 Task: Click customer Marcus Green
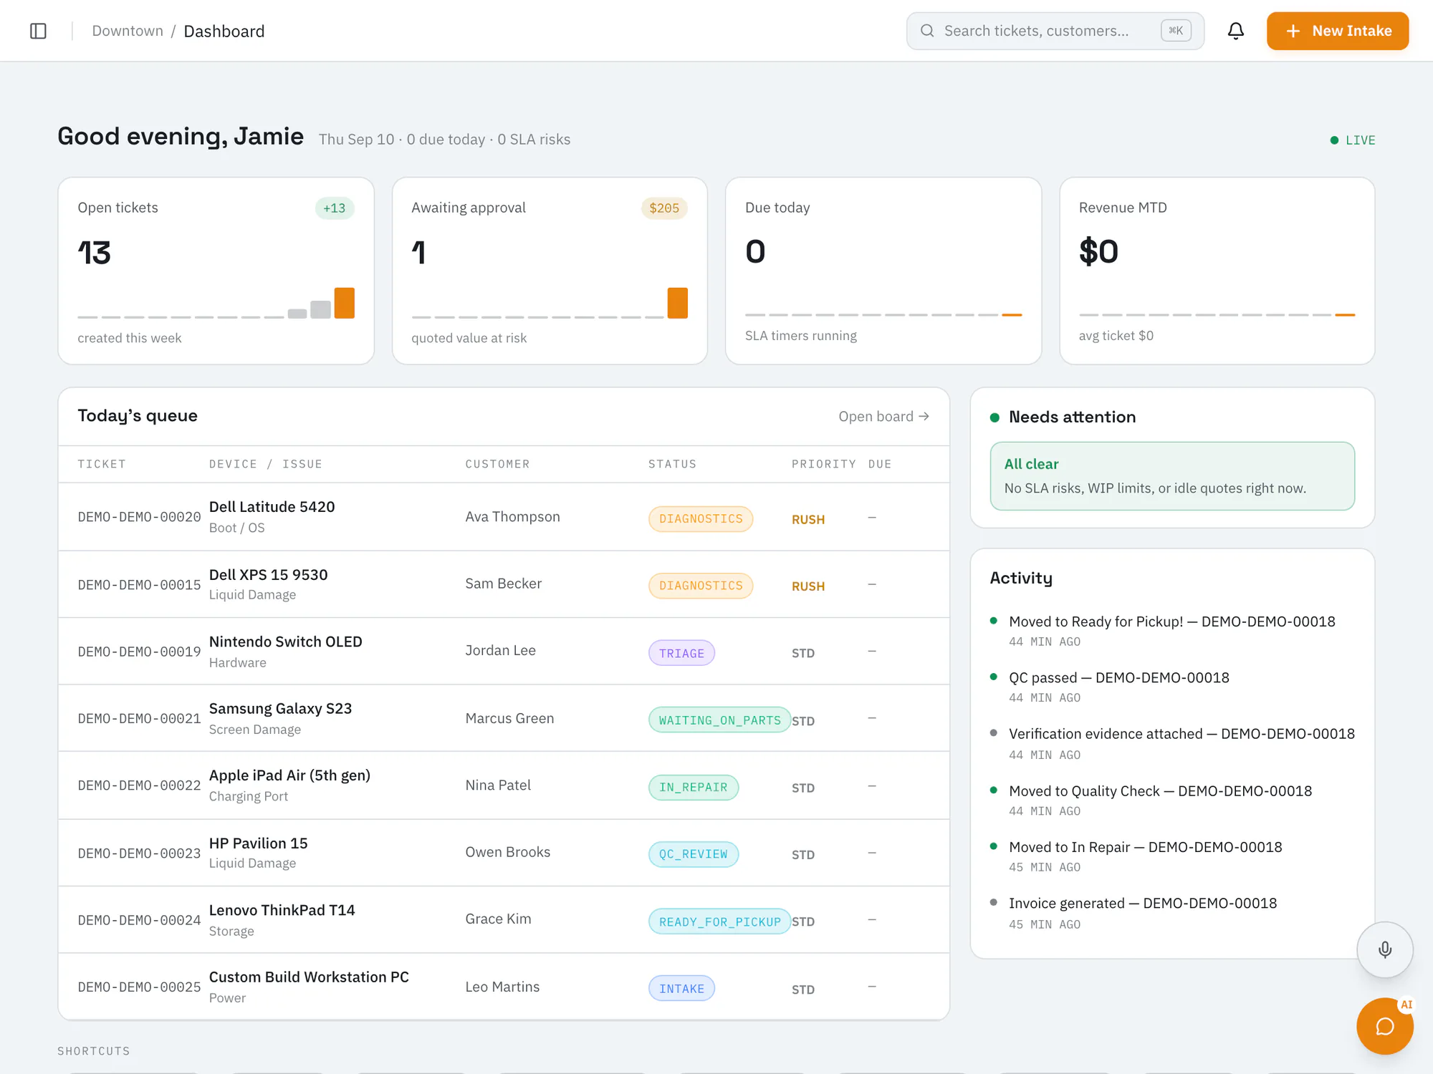coord(509,718)
